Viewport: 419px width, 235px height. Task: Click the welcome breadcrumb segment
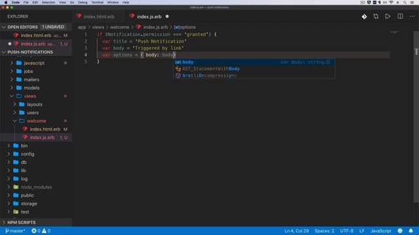click(119, 27)
